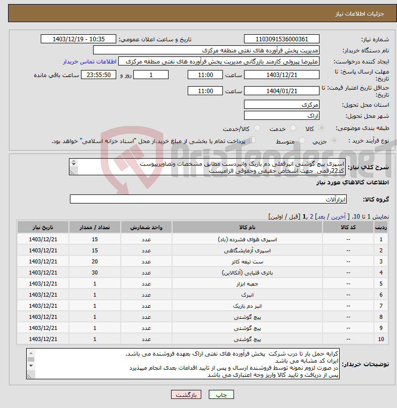The height and width of the screenshot is (408, 397).
Task: Click the چاپ print button
Action: coord(221,394)
